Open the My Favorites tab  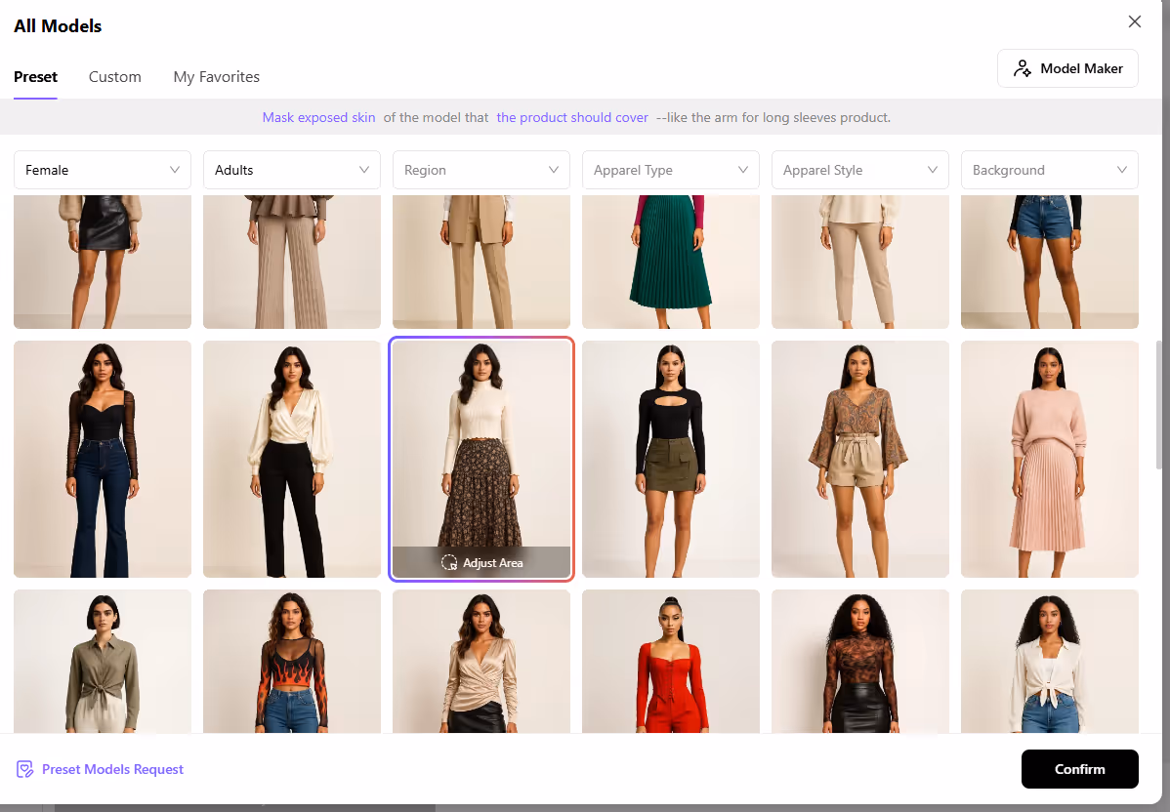point(217,76)
